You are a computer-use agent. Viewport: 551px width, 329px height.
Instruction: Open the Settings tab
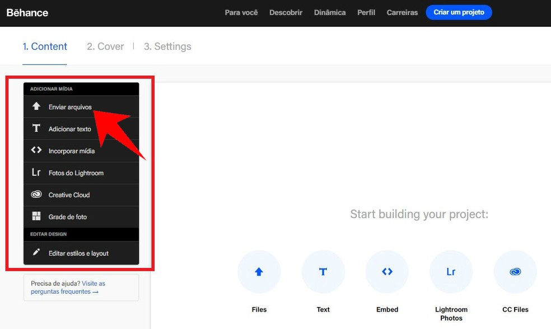(167, 47)
